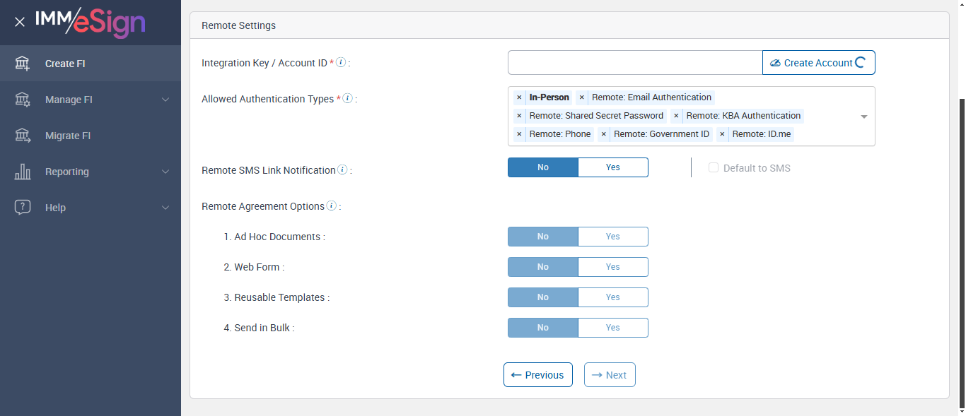
Task: Select Create FI in the sidebar
Action: click(65, 64)
